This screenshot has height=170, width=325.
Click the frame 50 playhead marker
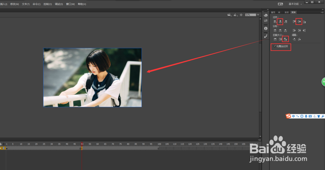(82, 144)
